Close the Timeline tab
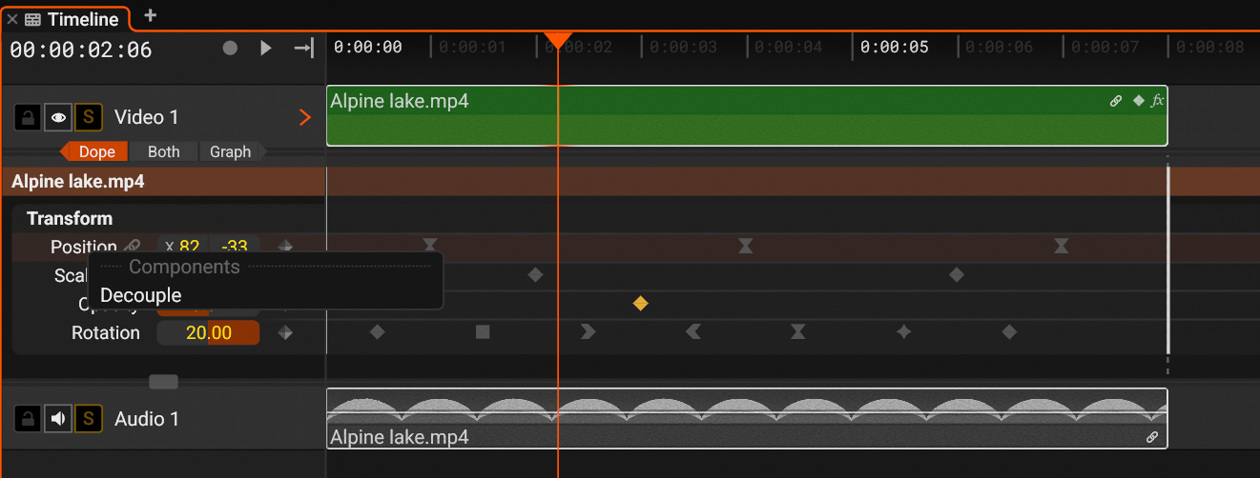The width and height of the screenshot is (1260, 478). (x=12, y=19)
